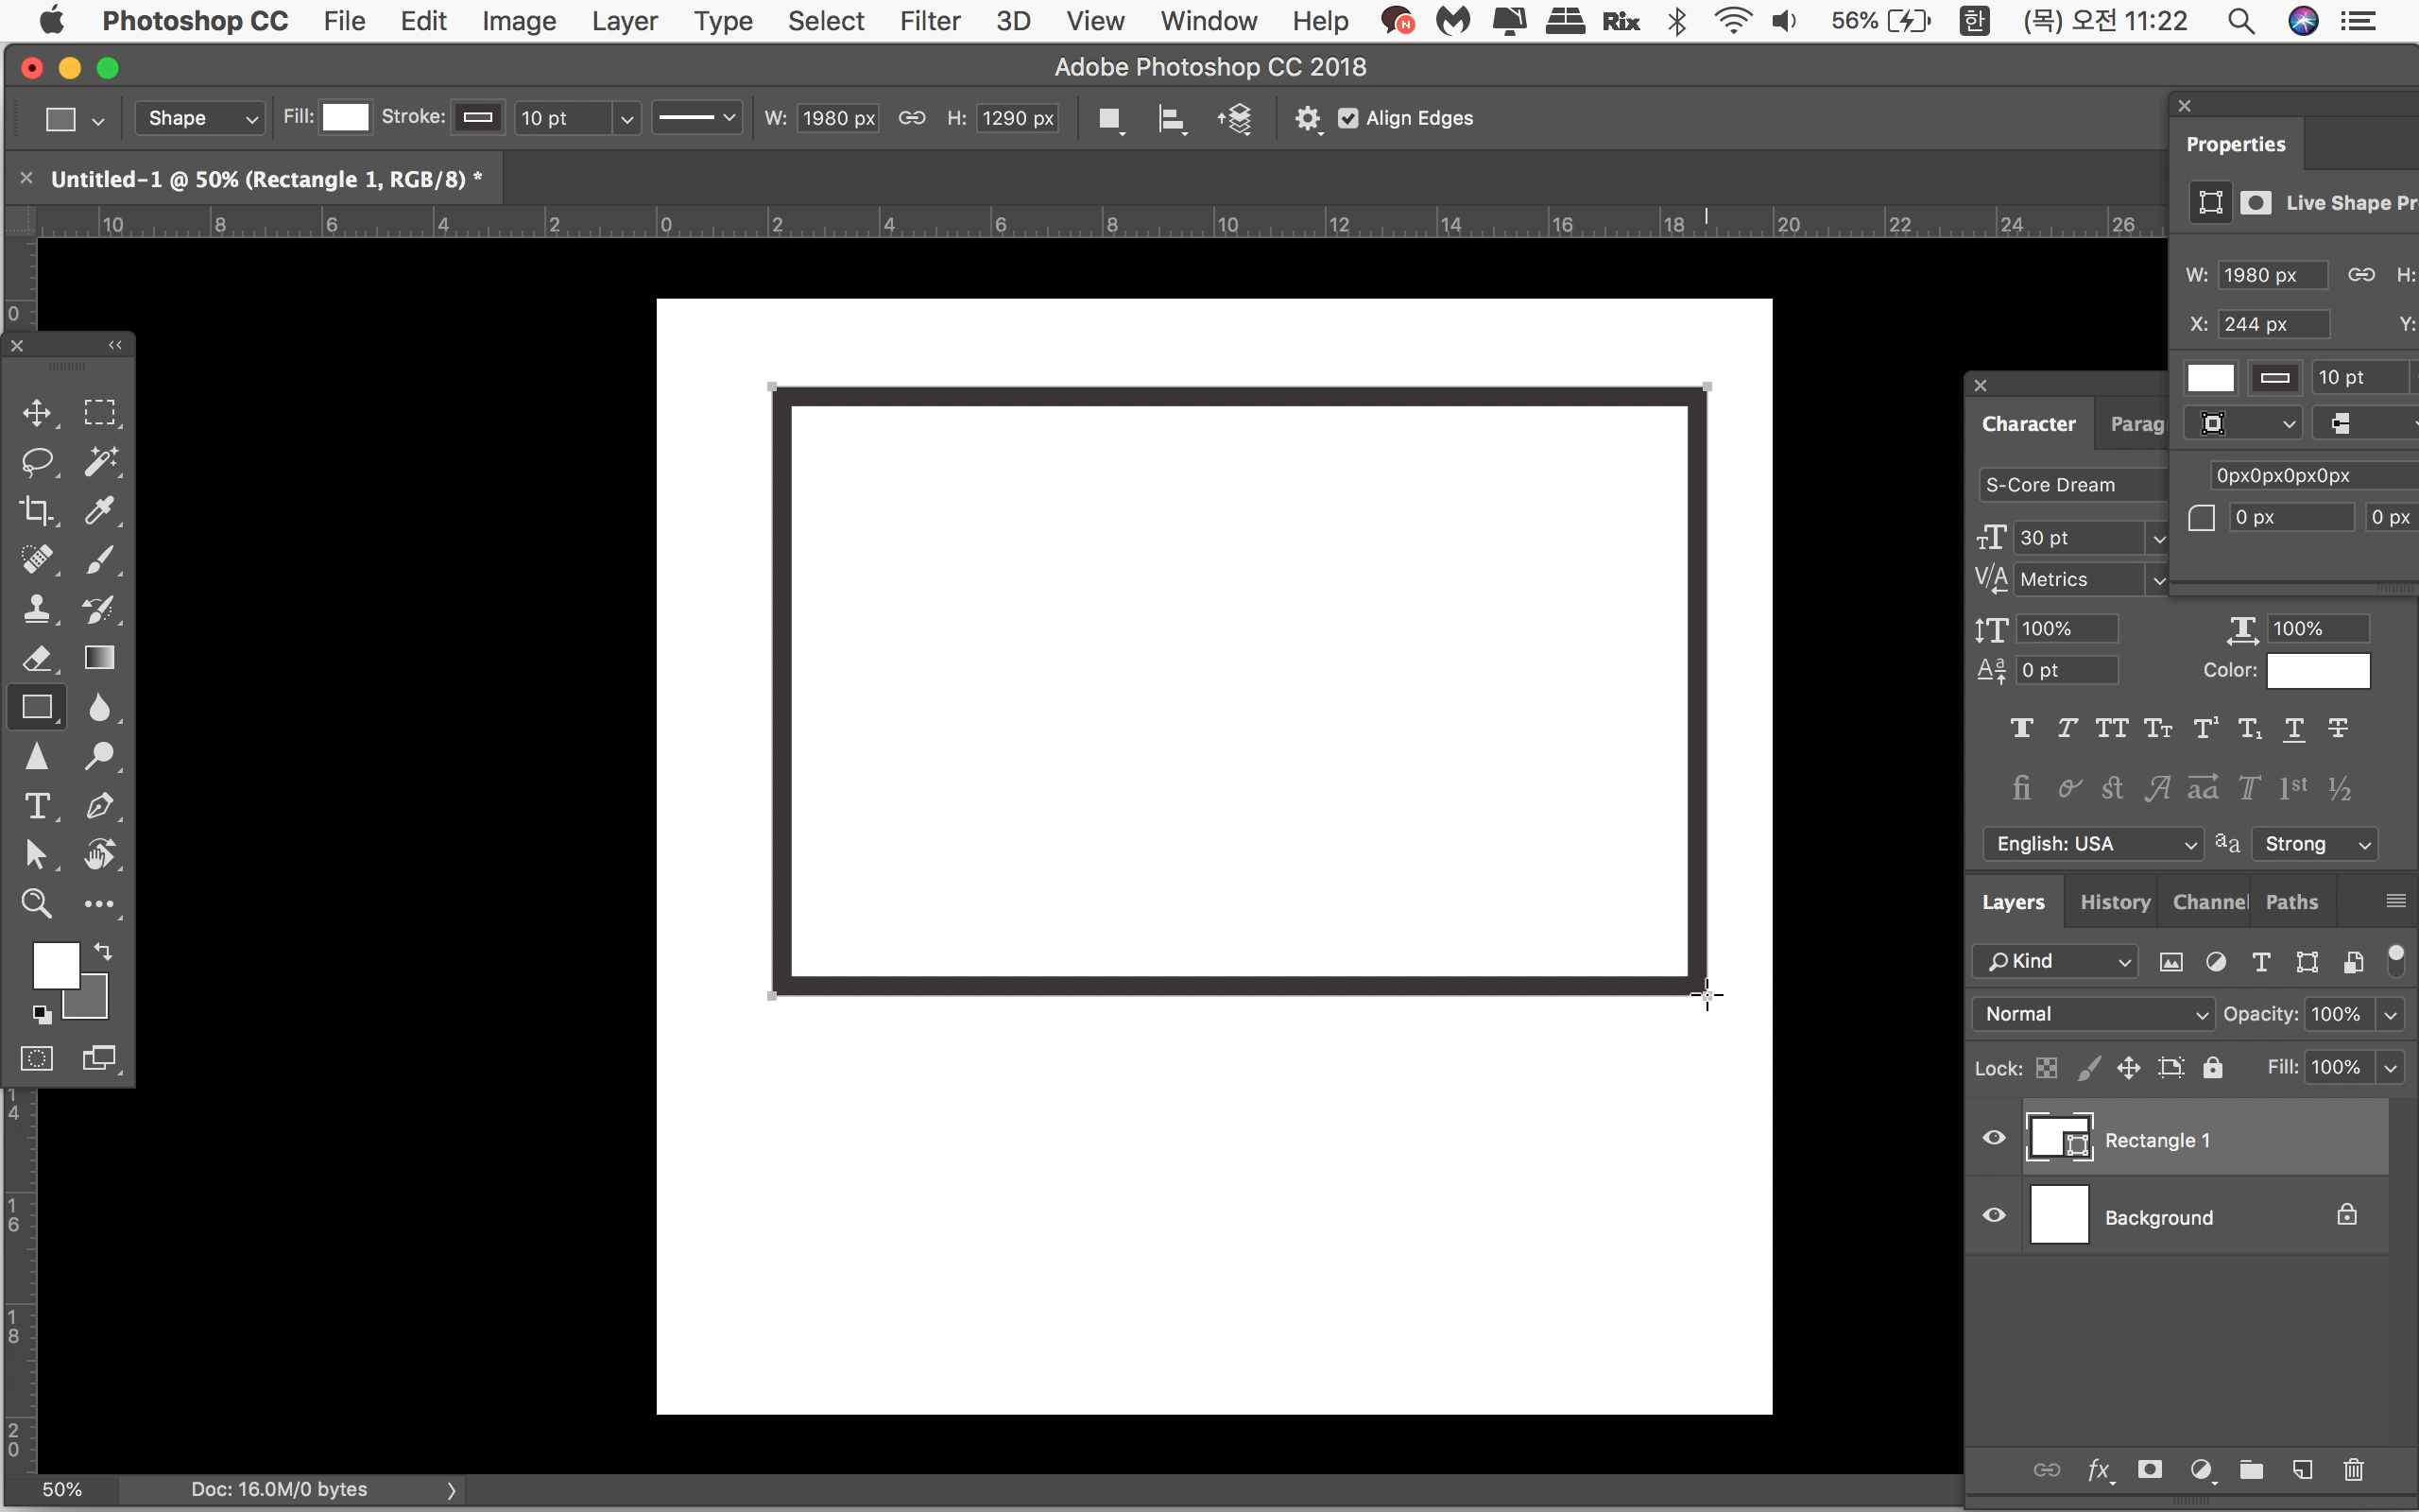The image size is (2419, 1512).
Task: Select the Zoom tool in toolbox
Action: point(37,904)
